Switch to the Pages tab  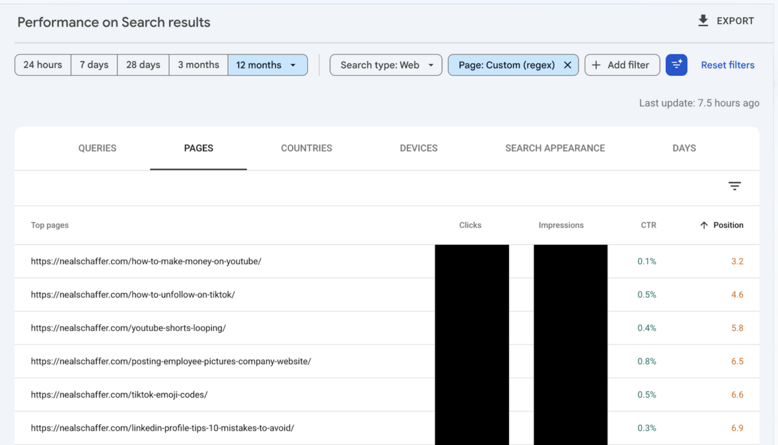198,148
